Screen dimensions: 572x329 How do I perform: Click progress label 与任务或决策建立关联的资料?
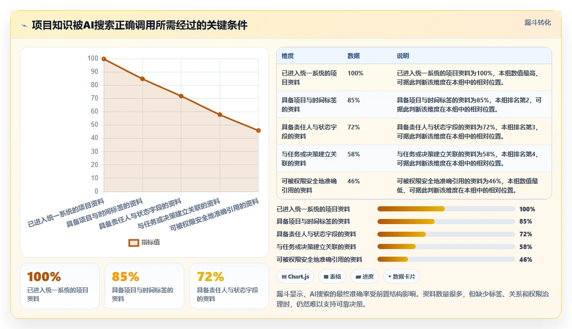point(316,247)
